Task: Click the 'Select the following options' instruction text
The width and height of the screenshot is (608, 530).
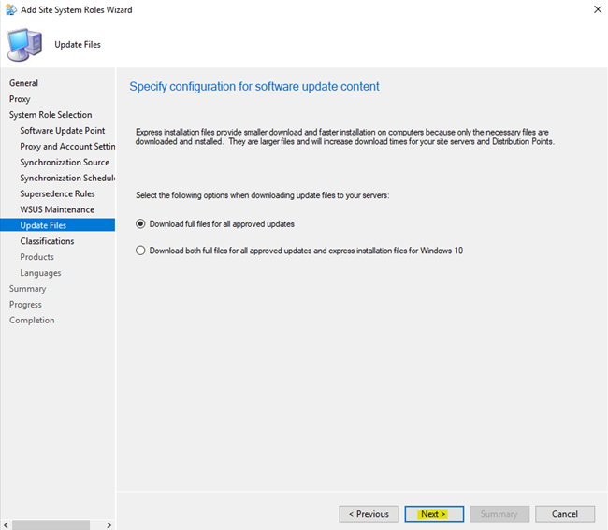Action: [263, 195]
